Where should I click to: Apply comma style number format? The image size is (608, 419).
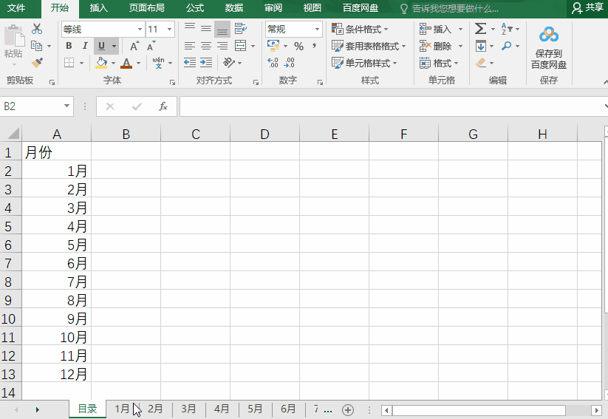[314, 46]
